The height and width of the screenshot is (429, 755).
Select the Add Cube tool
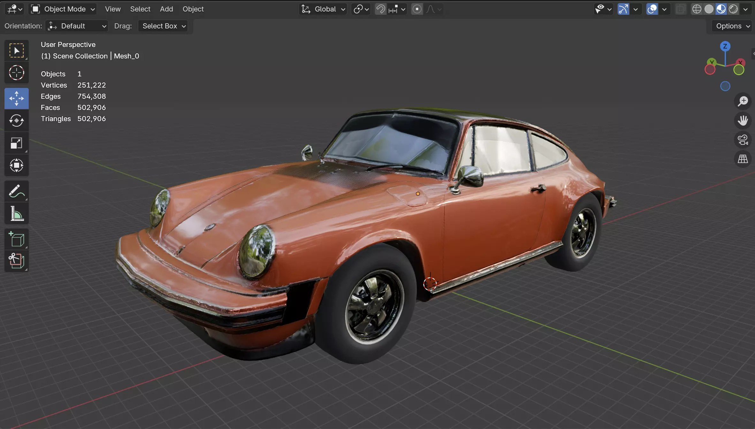[16, 239]
